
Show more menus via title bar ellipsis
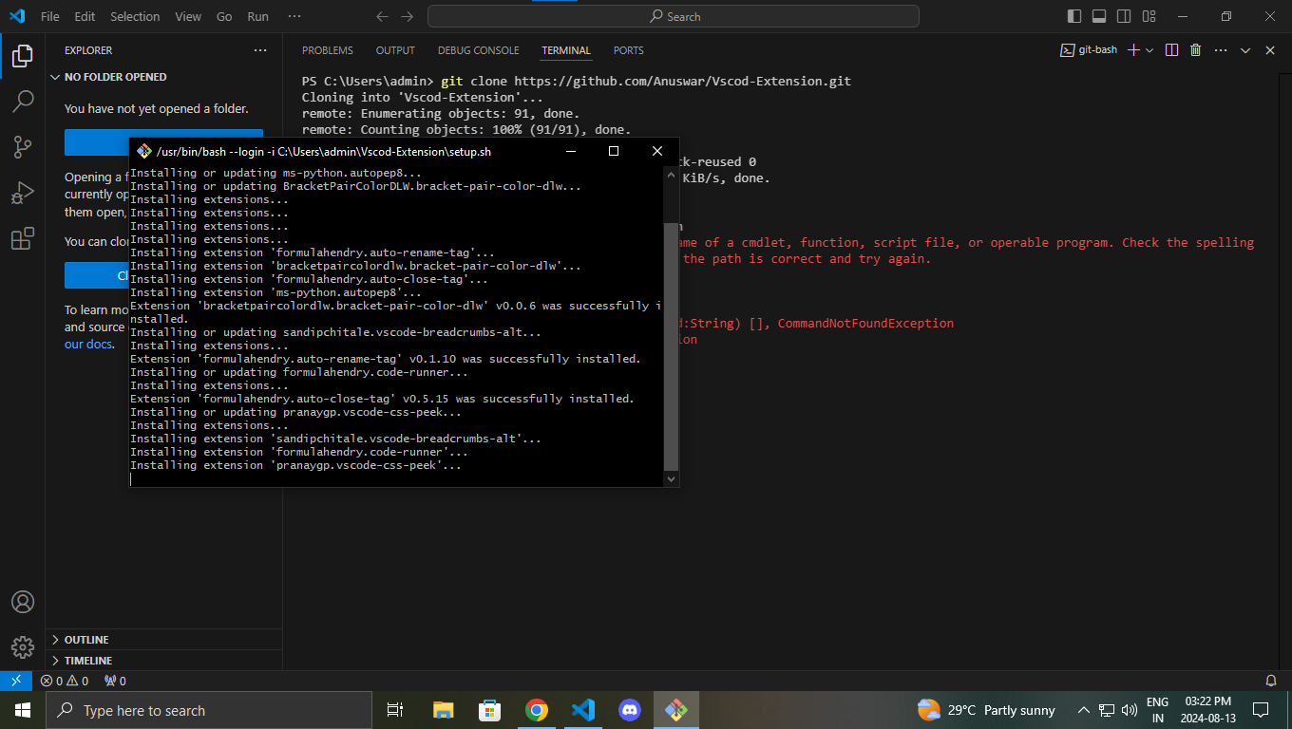[x=294, y=16]
